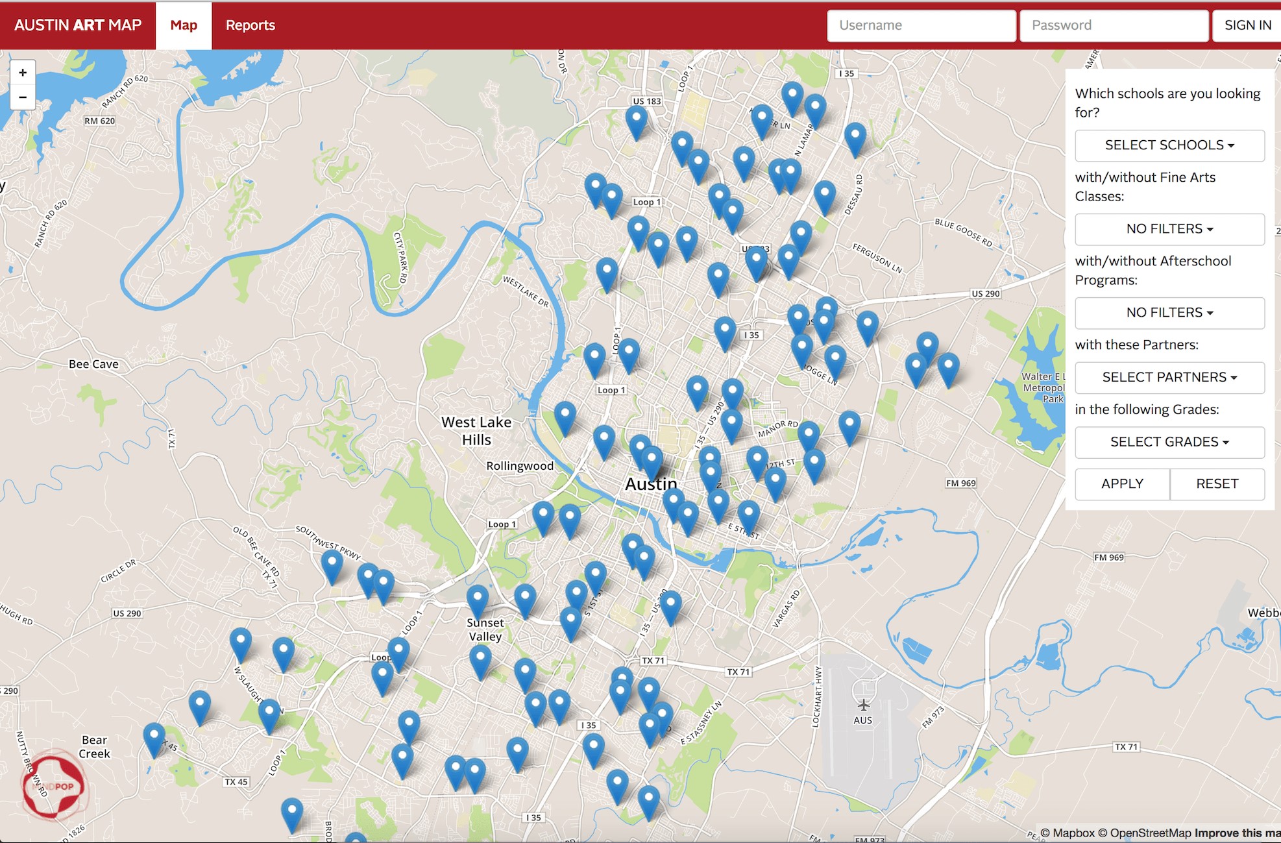Click the pin just above the Sunset Valley label
The width and height of the screenshot is (1281, 843).
(478, 599)
